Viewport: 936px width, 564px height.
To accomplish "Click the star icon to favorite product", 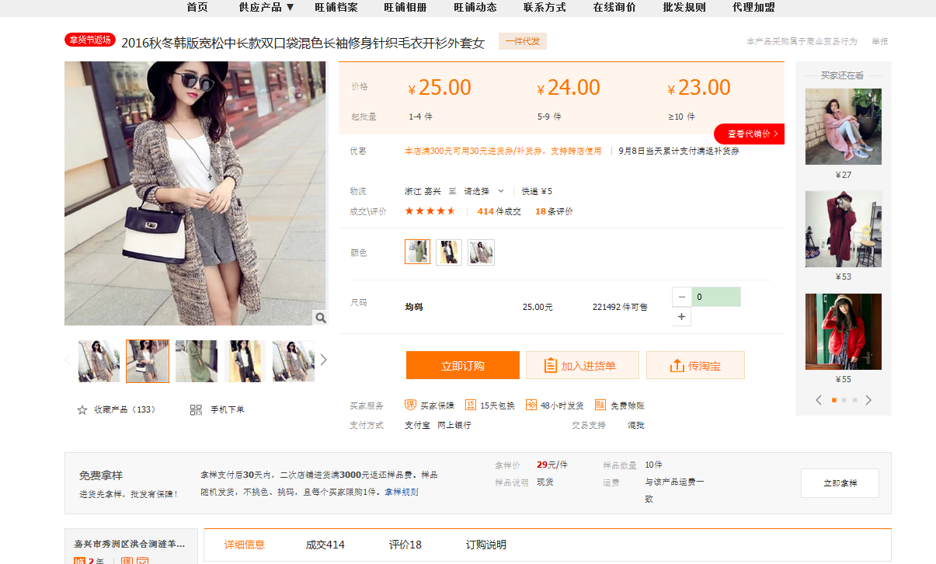I will (x=82, y=409).
